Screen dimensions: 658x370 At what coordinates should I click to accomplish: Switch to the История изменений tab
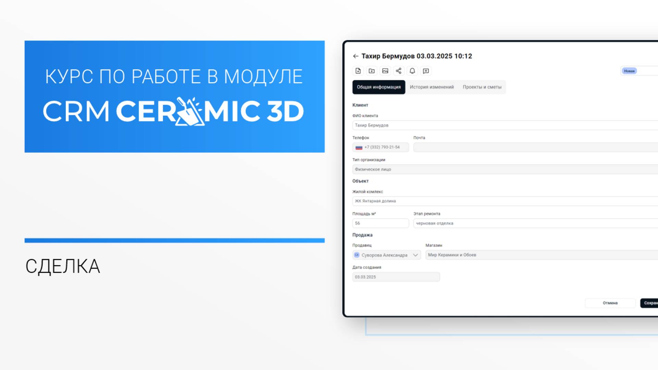click(431, 87)
